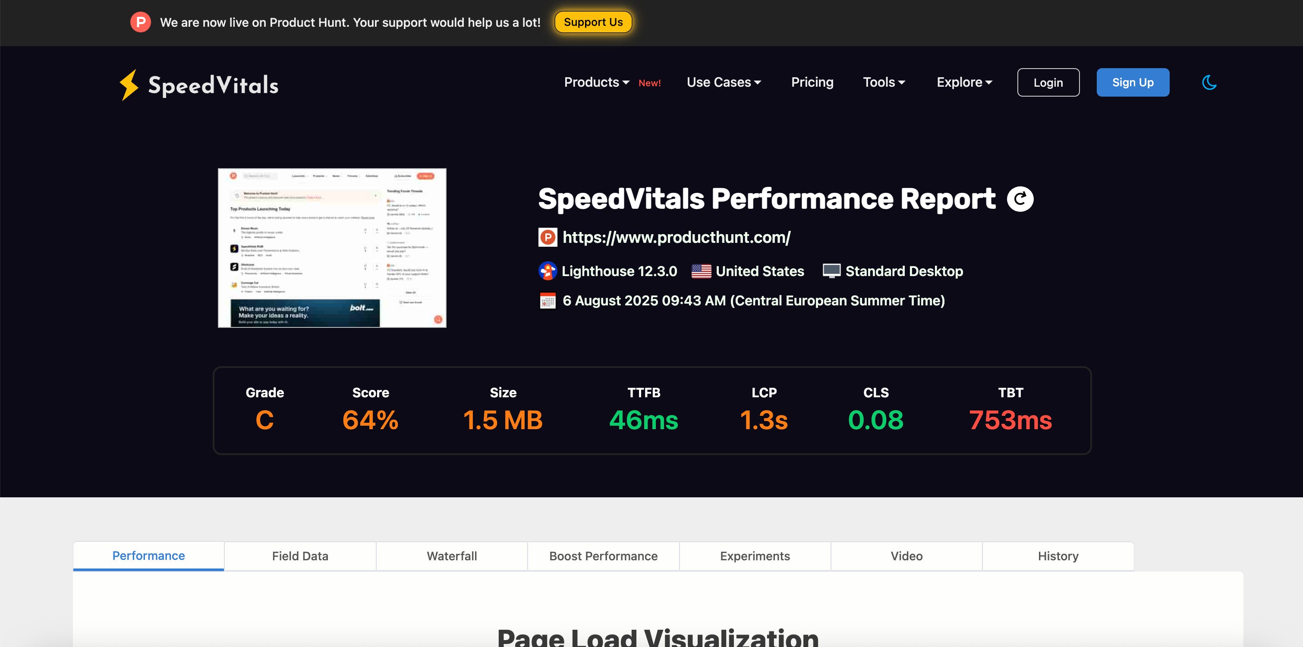Click the 'Standard Desktop' device text
Screen dimensions: 1303x647
point(904,271)
